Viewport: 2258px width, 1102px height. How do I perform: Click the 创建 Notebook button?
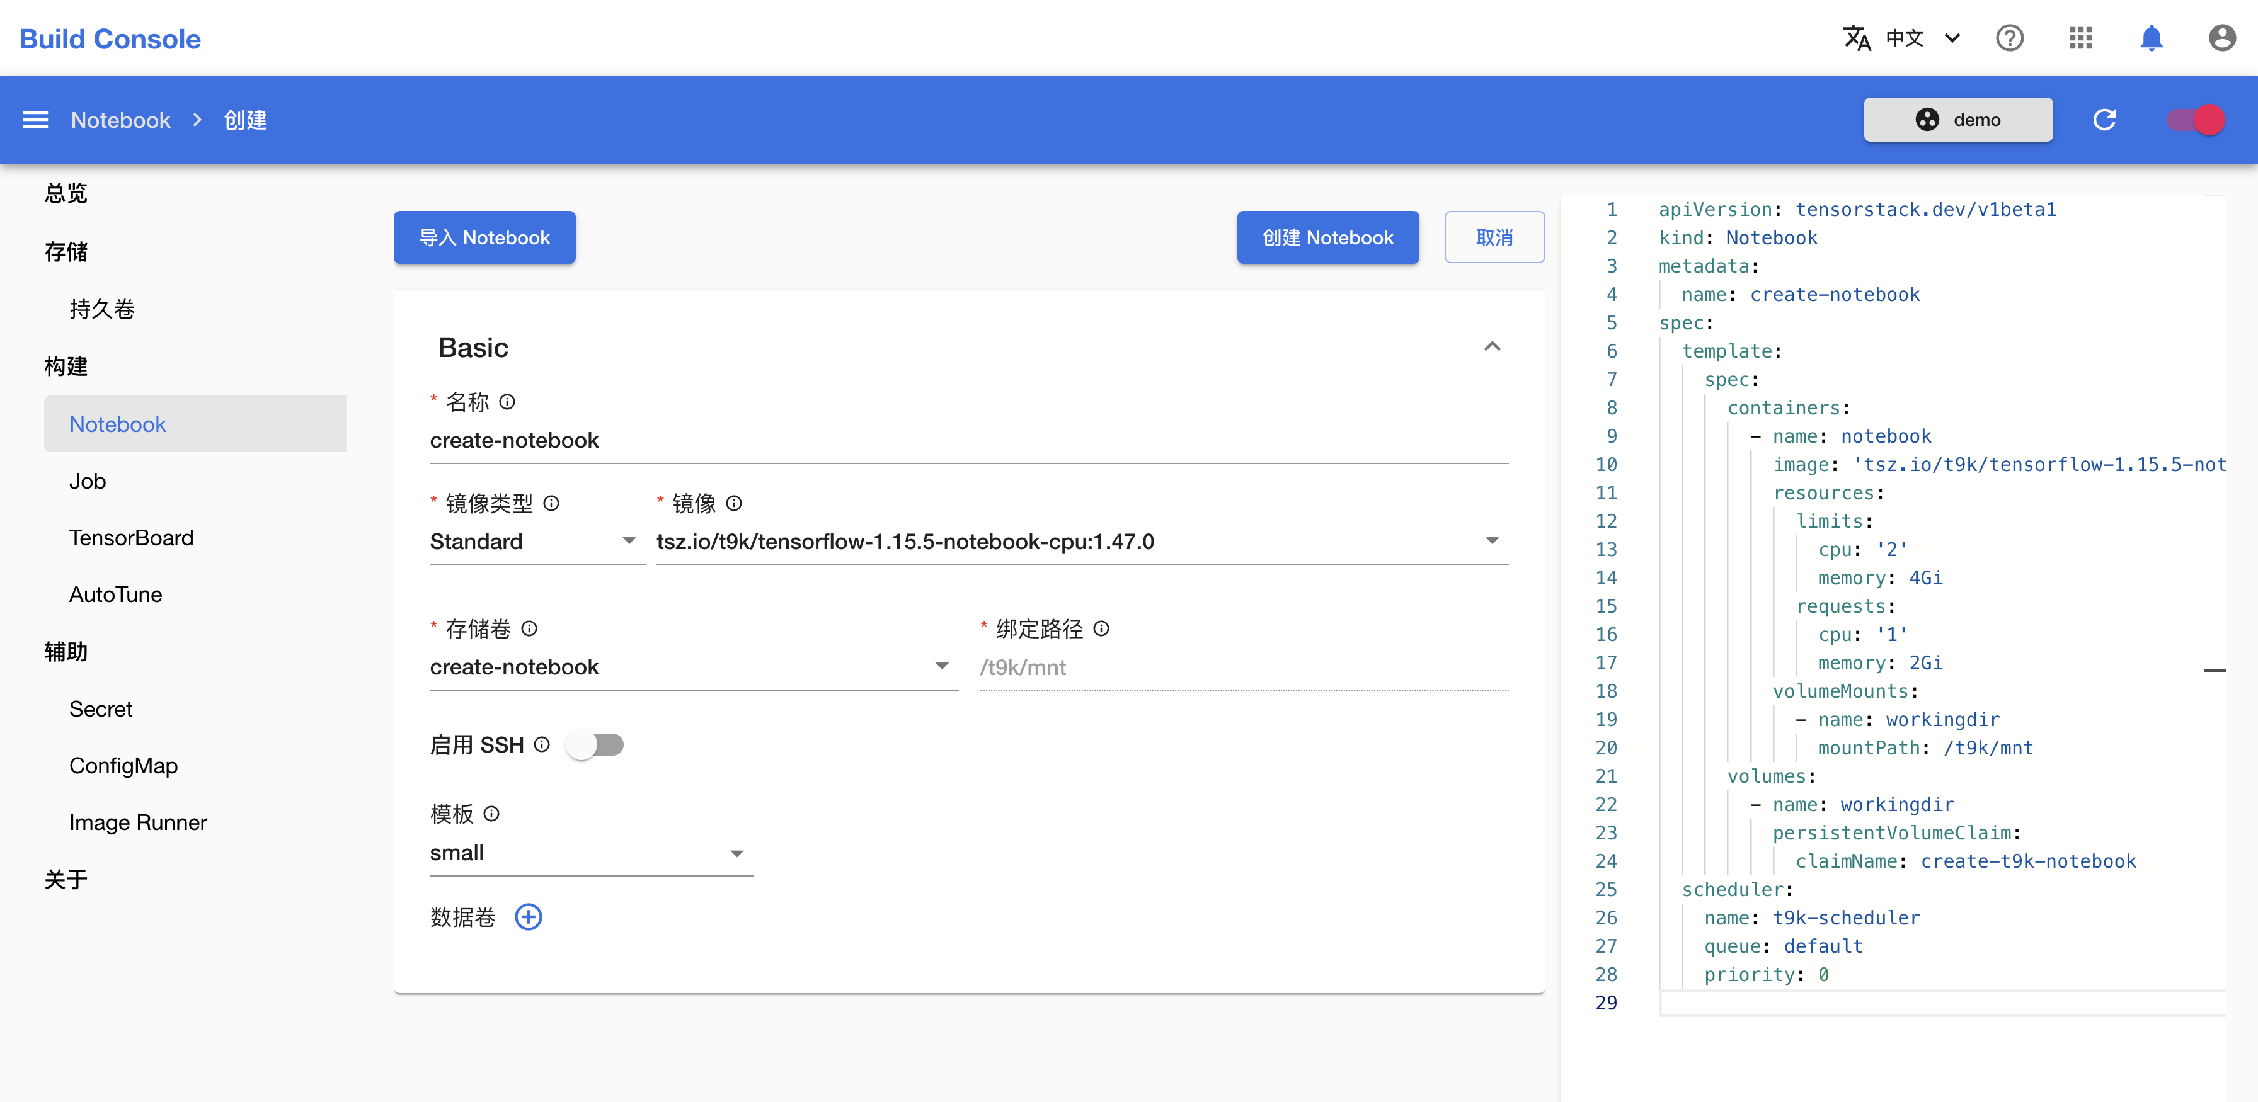(x=1327, y=237)
